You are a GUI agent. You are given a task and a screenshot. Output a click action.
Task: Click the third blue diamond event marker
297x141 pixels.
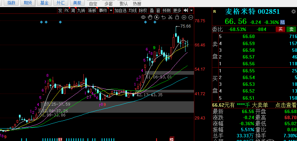point(60,22)
